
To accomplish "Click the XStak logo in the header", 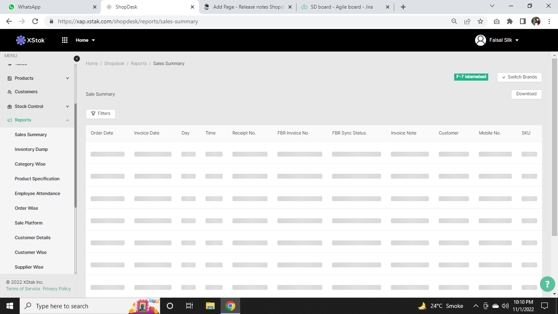I will (31, 40).
